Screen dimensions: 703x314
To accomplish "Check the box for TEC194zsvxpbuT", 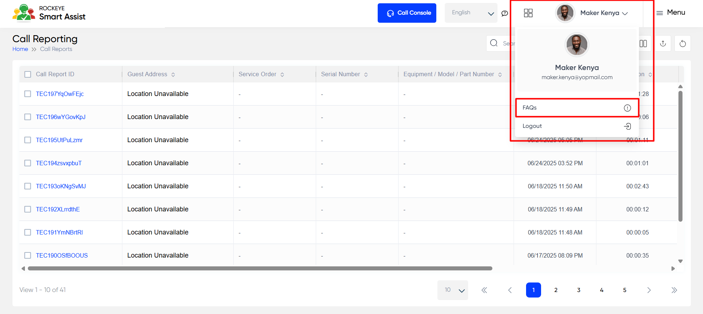I will (x=28, y=163).
